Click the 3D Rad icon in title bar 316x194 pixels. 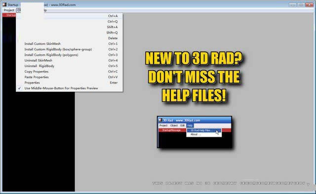click(x=4, y=4)
